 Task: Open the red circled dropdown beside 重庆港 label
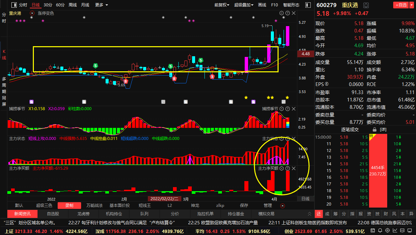32,13
